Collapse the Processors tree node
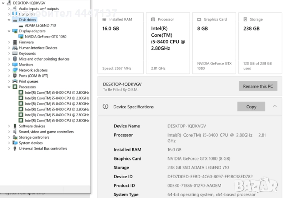 [9, 87]
